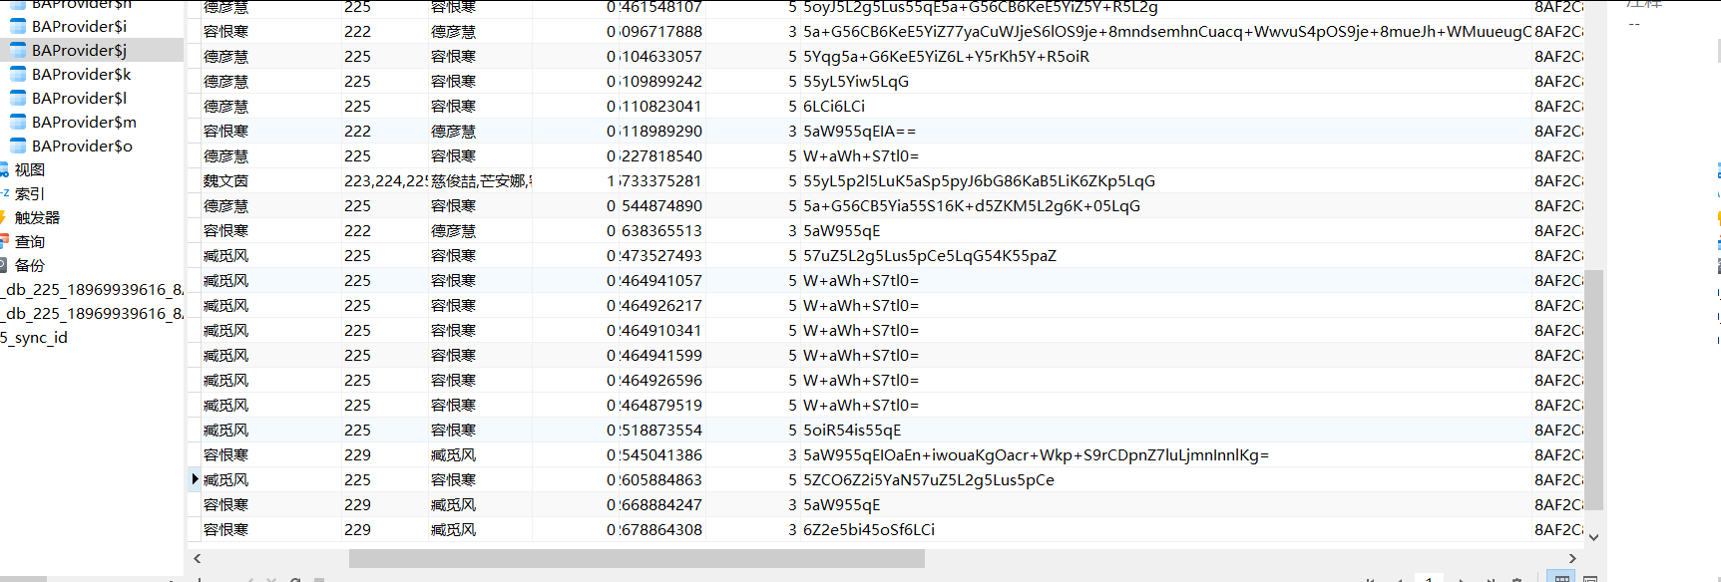
Task: Click the BAProvider$l table icon
Action: tap(18, 98)
